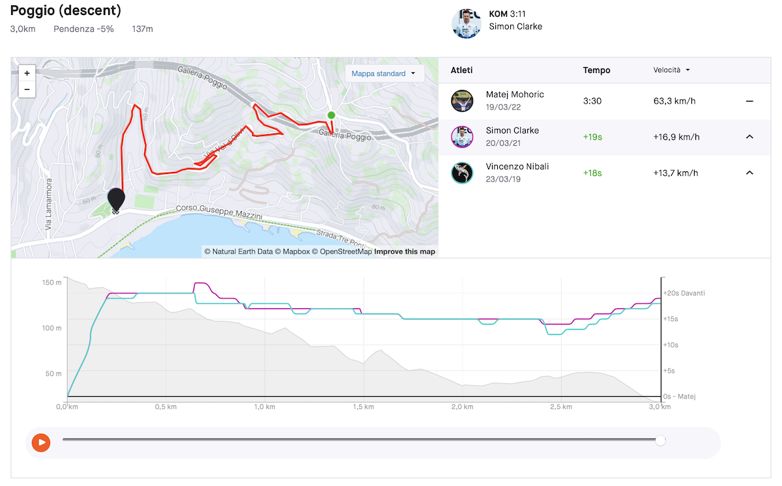The width and height of the screenshot is (782, 486).
Task: Open the Velocità column dropdown
Action: [x=672, y=70]
